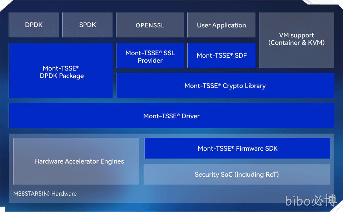Viewport: 343px width, 212px height.
Task: Select the Mont-TSSE SDF block
Action: (x=222, y=55)
